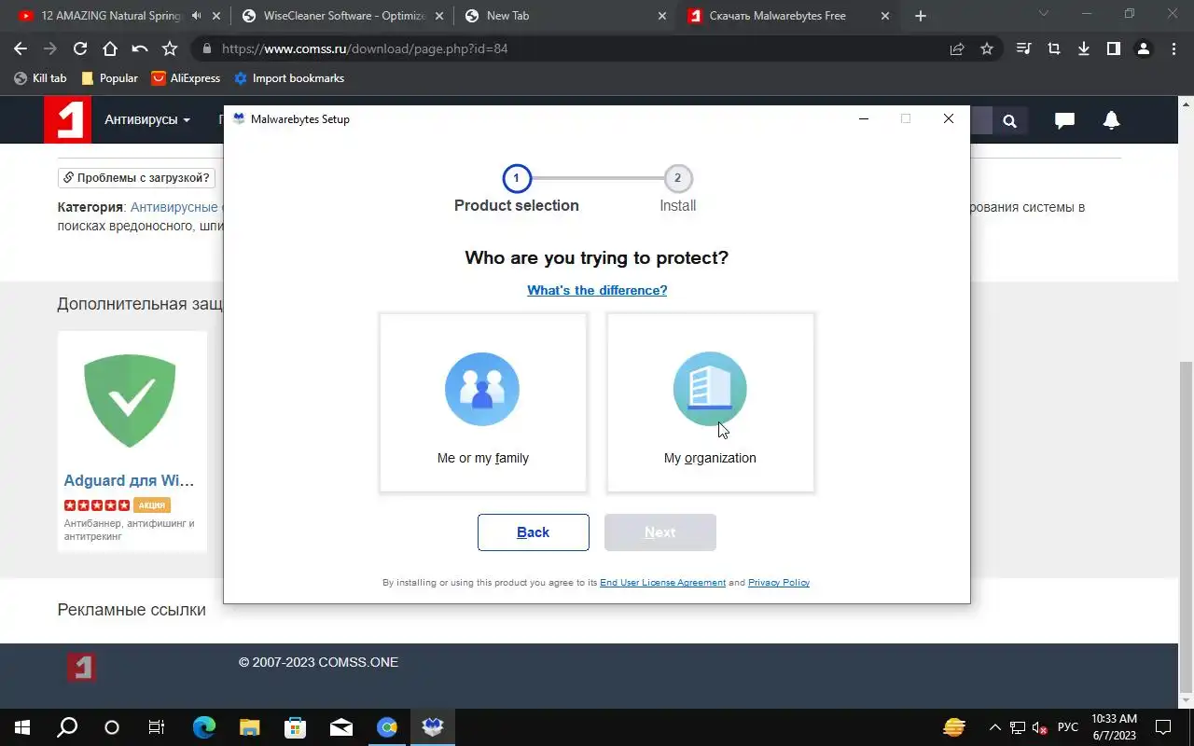Click the COMSS red logo
The height and width of the screenshot is (746, 1194).
tap(67, 120)
